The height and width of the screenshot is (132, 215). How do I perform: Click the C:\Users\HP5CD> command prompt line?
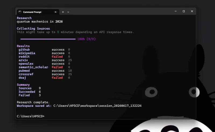[31, 116]
